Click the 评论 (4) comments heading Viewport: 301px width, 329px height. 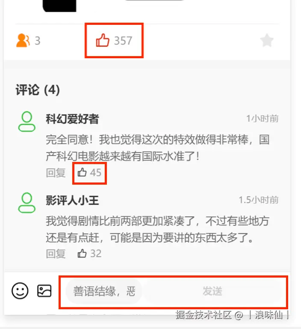pos(38,90)
